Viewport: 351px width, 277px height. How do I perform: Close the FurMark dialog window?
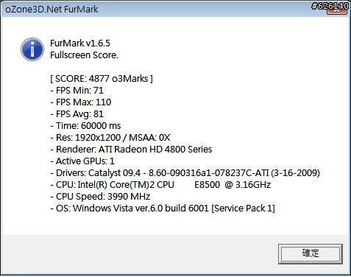(x=337, y=10)
